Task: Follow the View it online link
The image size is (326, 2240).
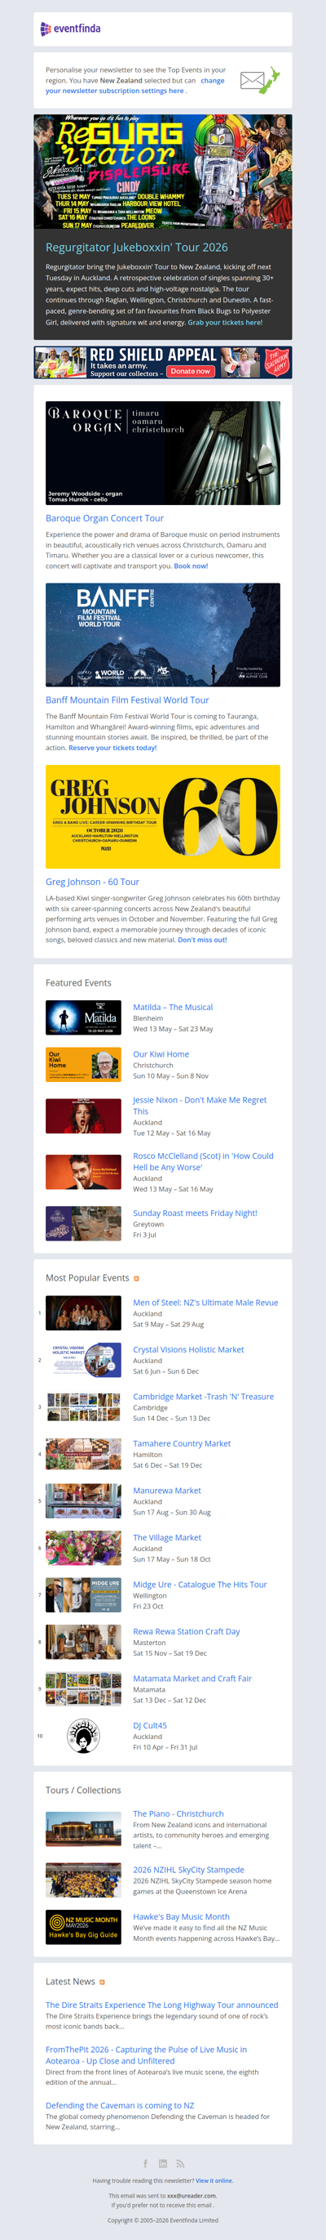Action: click(214, 2180)
